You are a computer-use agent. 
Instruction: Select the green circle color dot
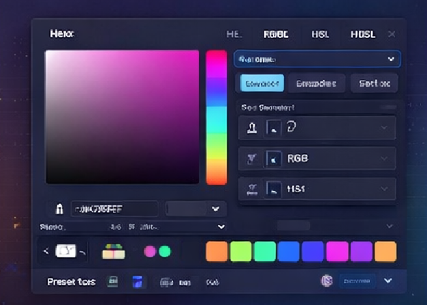pos(165,252)
